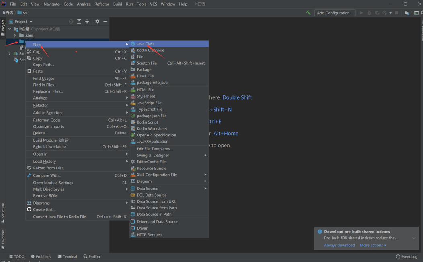
Task: Select Java Class in the New submenu
Action: click(169, 44)
